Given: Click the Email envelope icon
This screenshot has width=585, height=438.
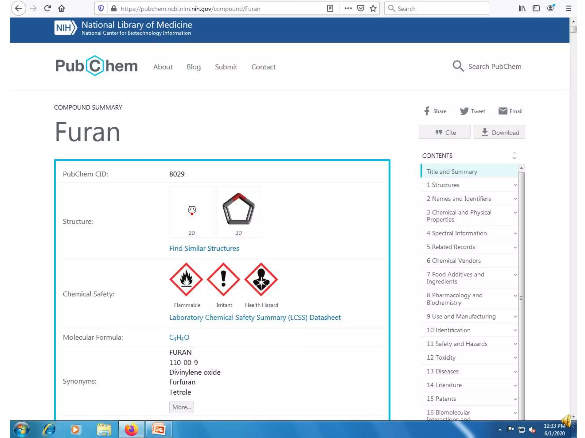Looking at the screenshot, I should [503, 111].
